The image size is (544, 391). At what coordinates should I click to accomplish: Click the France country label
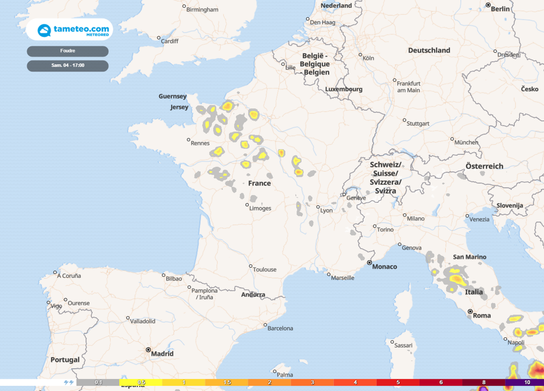coord(259,183)
